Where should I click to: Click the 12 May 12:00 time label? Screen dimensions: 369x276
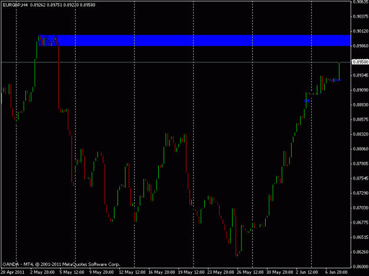[x=132, y=272]
